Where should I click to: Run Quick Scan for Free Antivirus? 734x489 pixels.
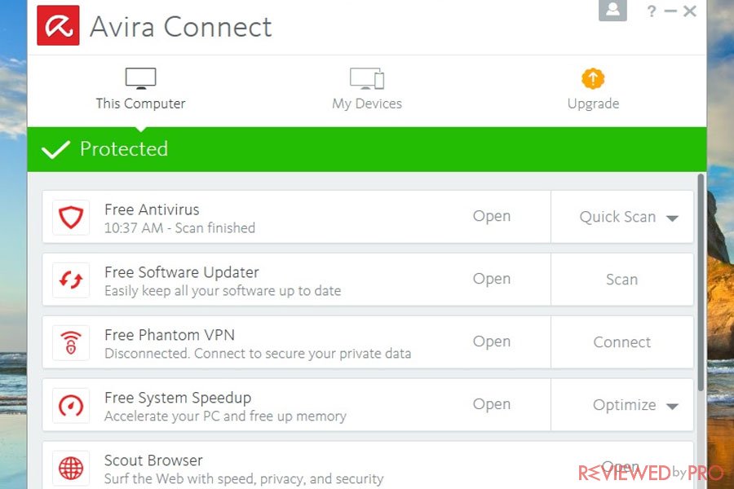click(617, 217)
